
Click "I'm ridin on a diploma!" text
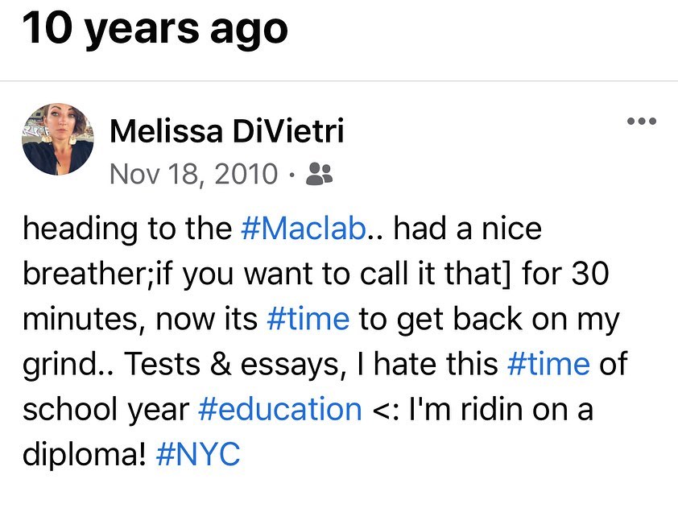click(x=482, y=410)
